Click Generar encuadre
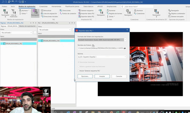Screen dimensions: 190x113 176,17
